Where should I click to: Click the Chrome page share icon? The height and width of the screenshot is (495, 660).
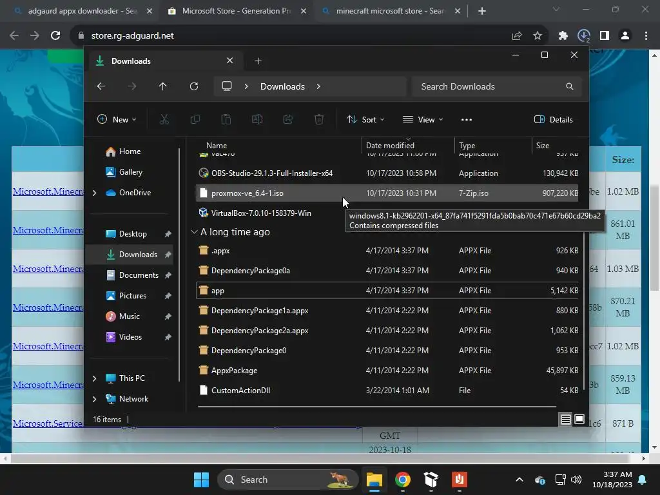(x=517, y=36)
